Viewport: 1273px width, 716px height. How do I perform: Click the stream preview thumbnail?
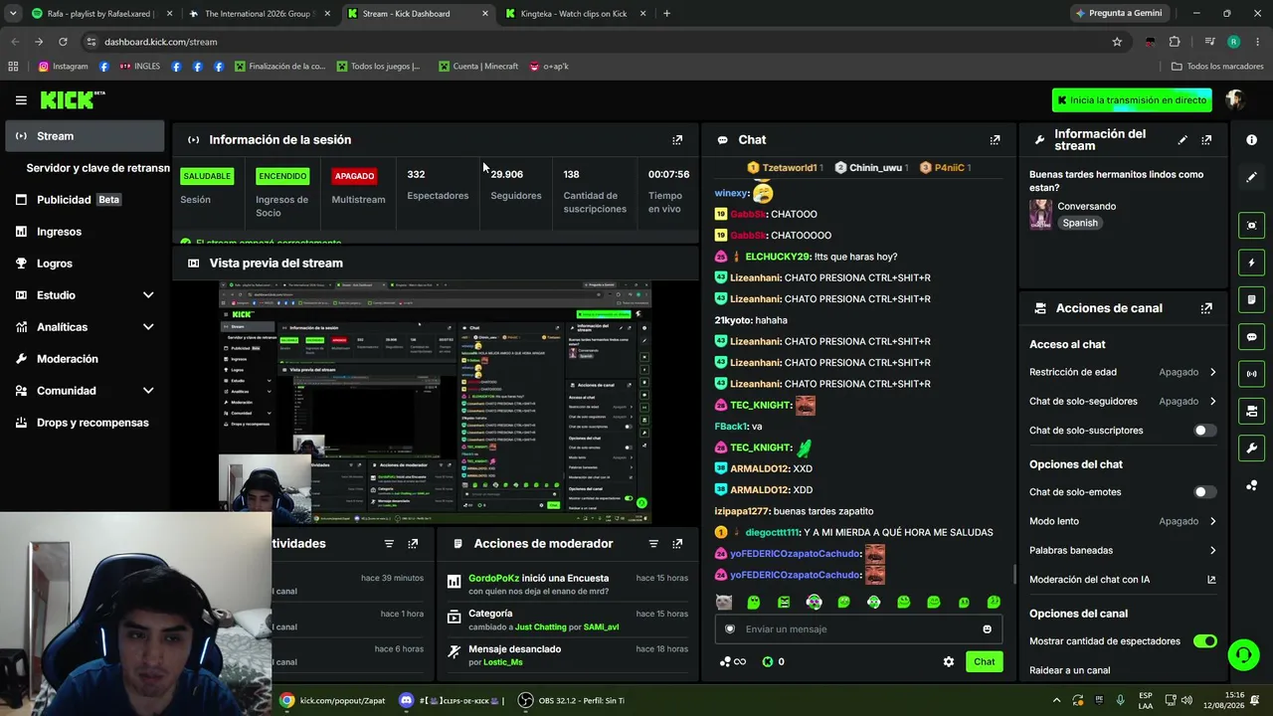pos(435,402)
